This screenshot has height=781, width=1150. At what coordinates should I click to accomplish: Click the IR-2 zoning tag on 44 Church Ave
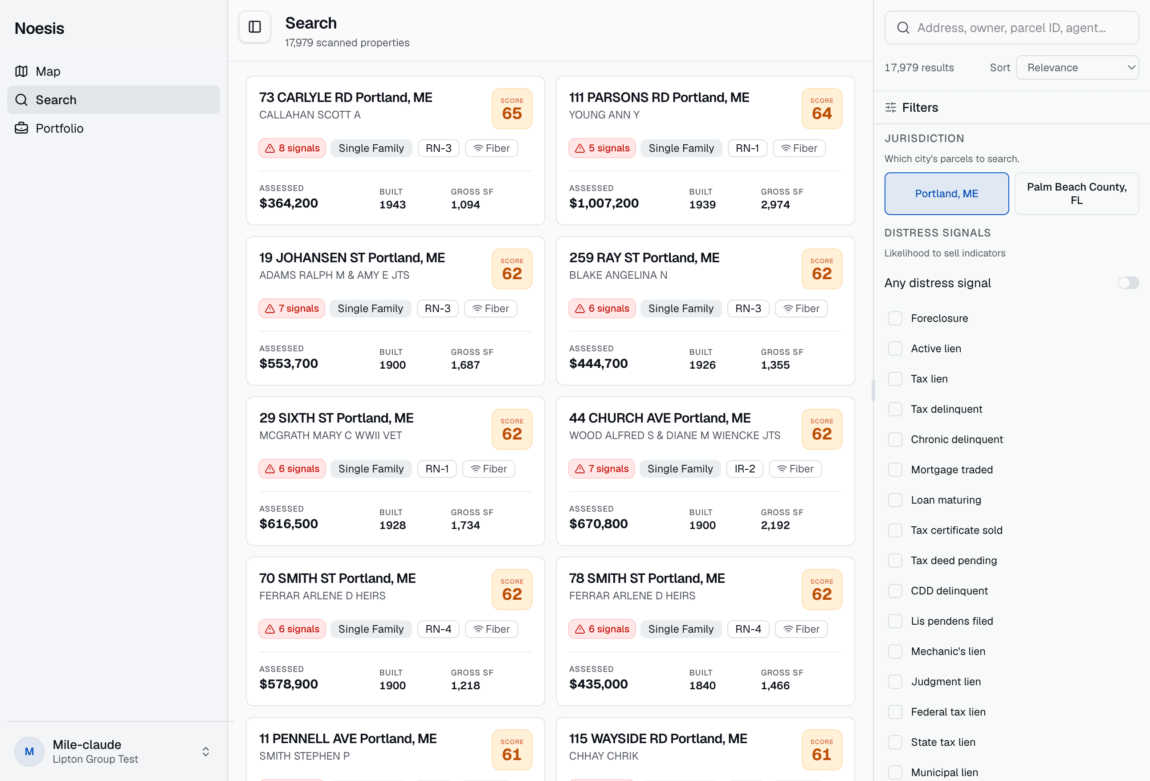point(744,468)
